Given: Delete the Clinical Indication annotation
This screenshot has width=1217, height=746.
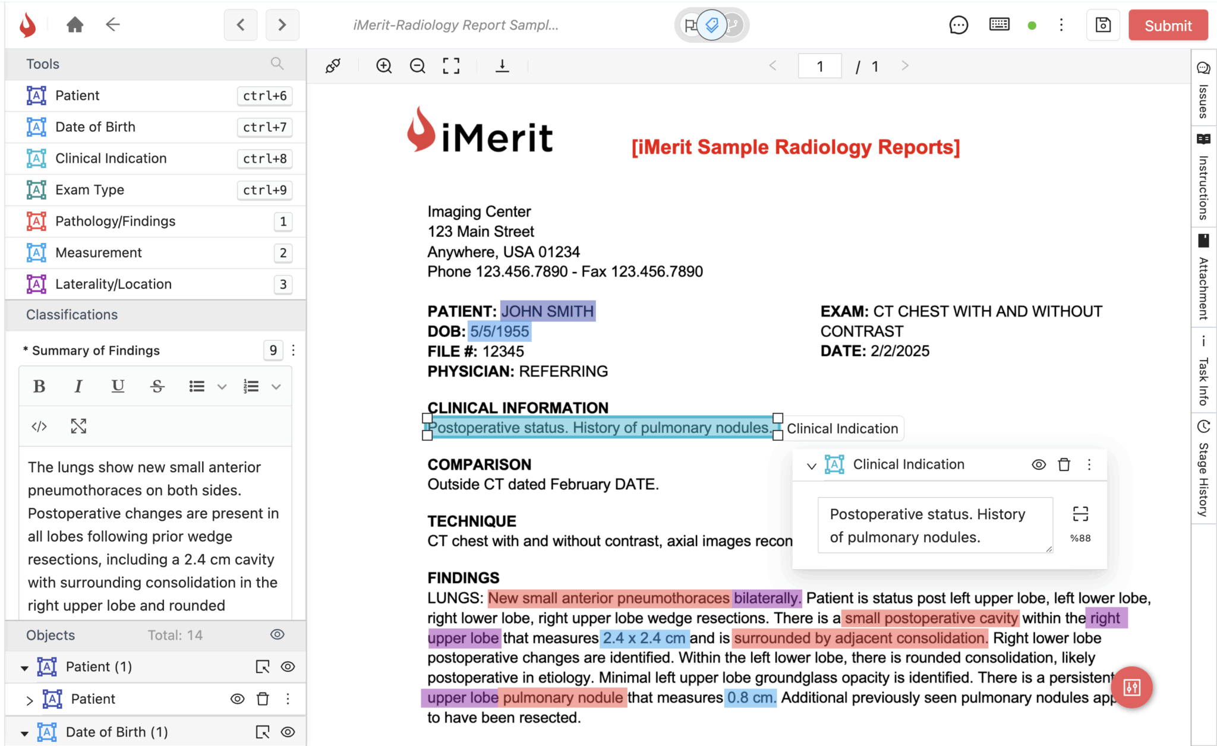Looking at the screenshot, I should pos(1064,465).
